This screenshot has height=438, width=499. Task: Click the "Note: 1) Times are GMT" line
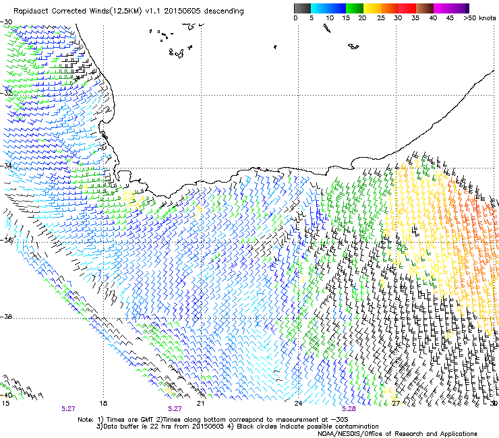coord(213,420)
